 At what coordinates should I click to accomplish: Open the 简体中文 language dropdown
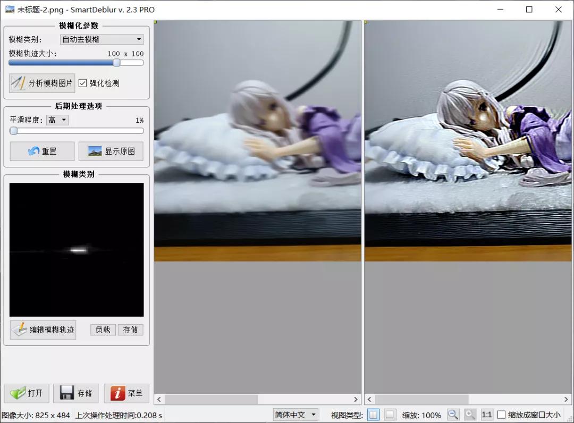pos(296,415)
